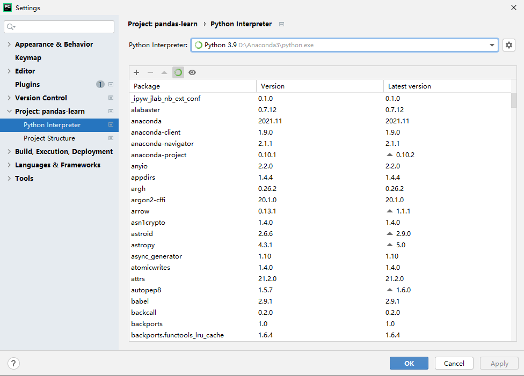Select the anaconda-navigator package row
This screenshot has height=376, width=524.
pyautogui.click(x=320, y=143)
